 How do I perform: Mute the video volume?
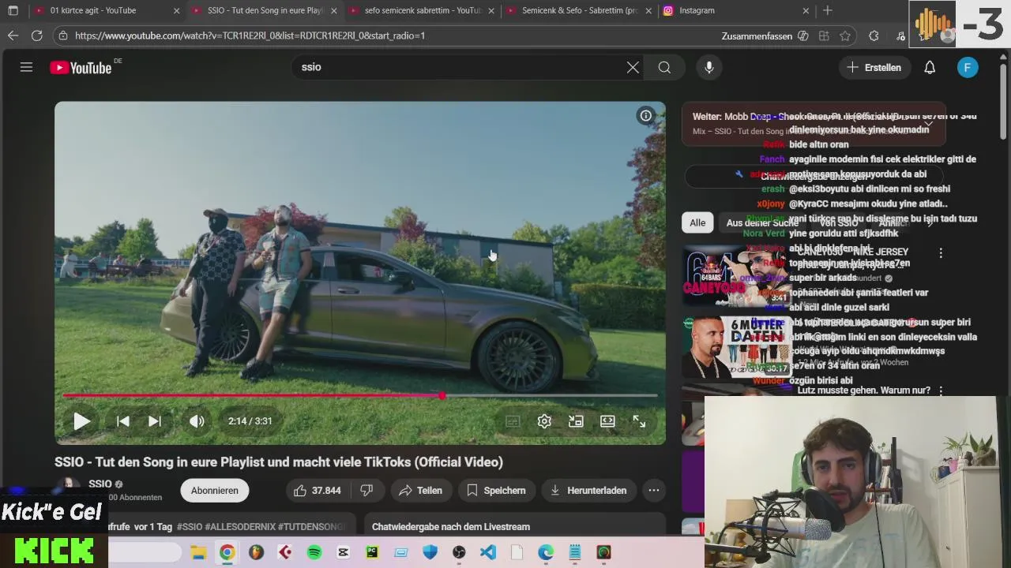coord(197,421)
